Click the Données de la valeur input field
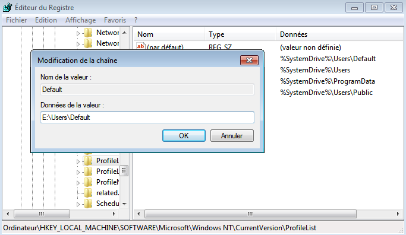This screenshot has height=235, width=406. (x=147, y=117)
